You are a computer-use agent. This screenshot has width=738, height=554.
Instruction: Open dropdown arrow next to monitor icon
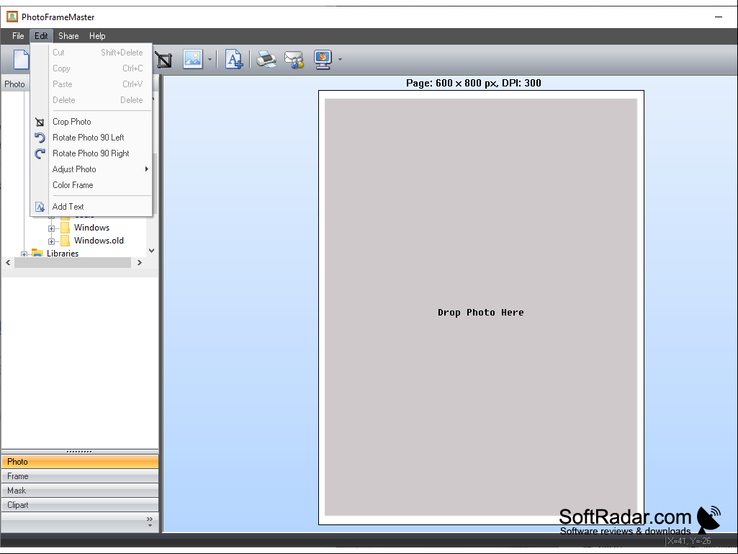340,60
